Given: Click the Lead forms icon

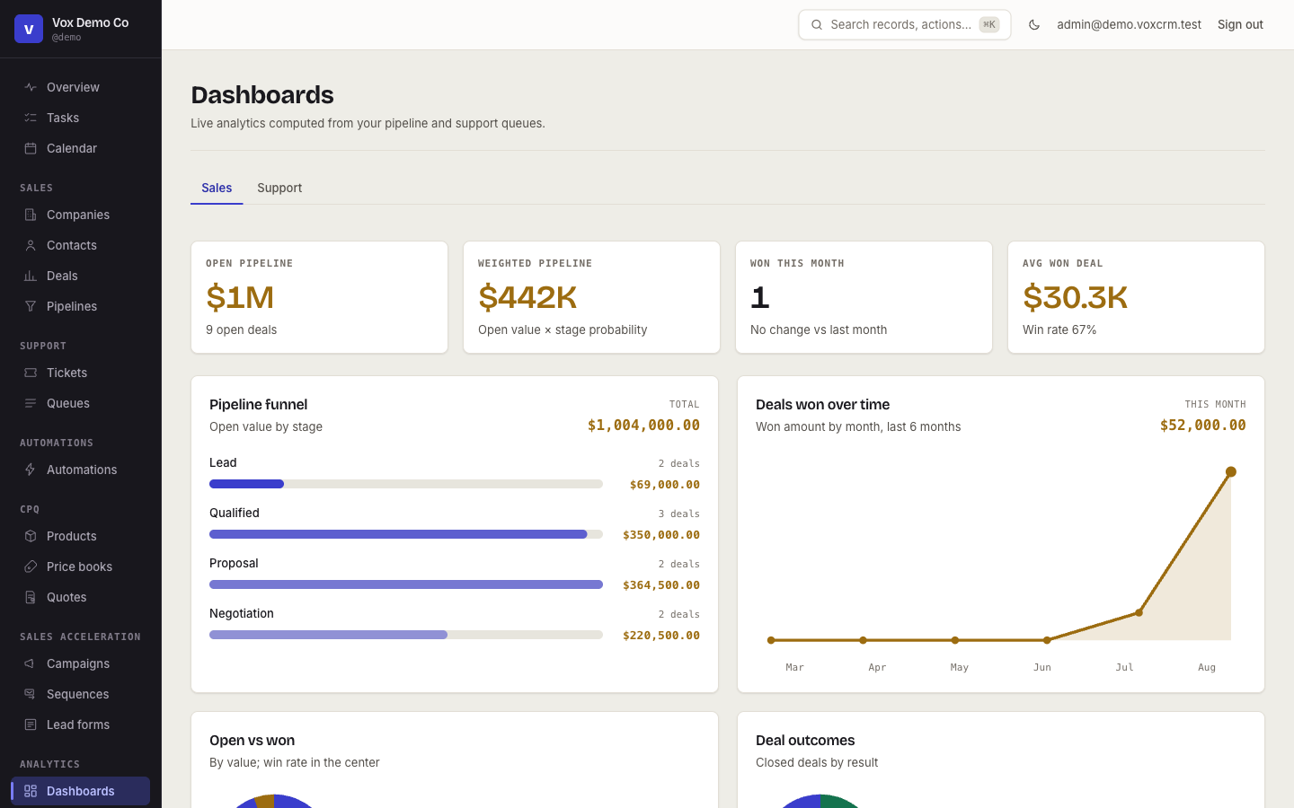Looking at the screenshot, I should (31, 725).
